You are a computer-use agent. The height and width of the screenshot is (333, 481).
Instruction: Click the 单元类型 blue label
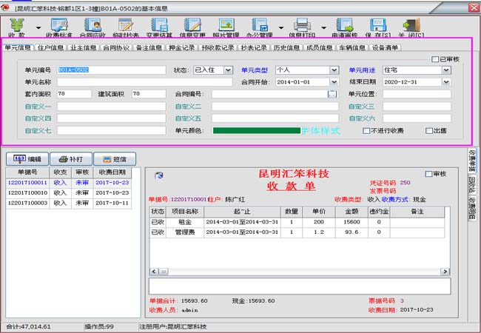pos(255,70)
